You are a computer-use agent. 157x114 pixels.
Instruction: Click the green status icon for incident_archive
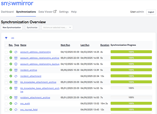[x=11, y=70]
